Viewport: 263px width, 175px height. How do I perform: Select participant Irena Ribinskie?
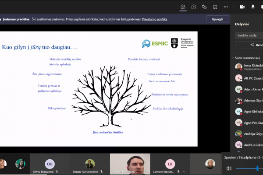pyautogui.click(x=249, y=67)
